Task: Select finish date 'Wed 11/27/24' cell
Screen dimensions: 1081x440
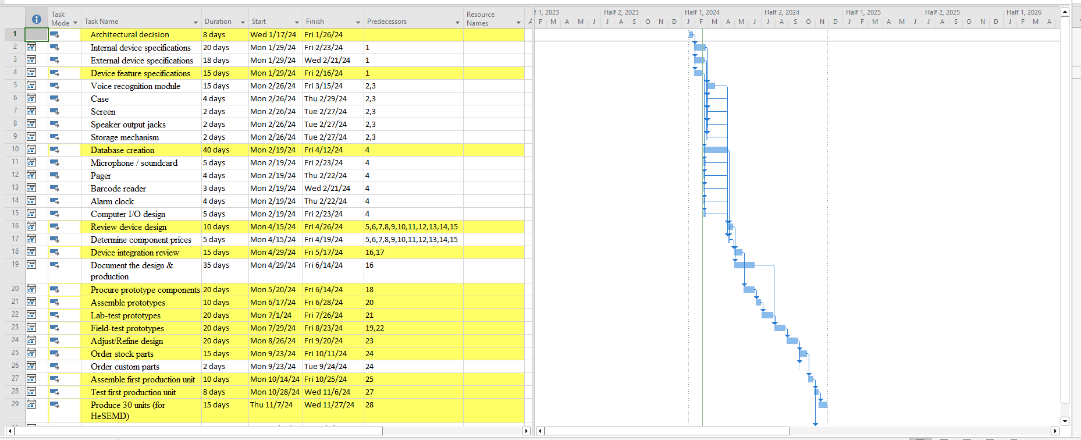Action: click(333, 411)
